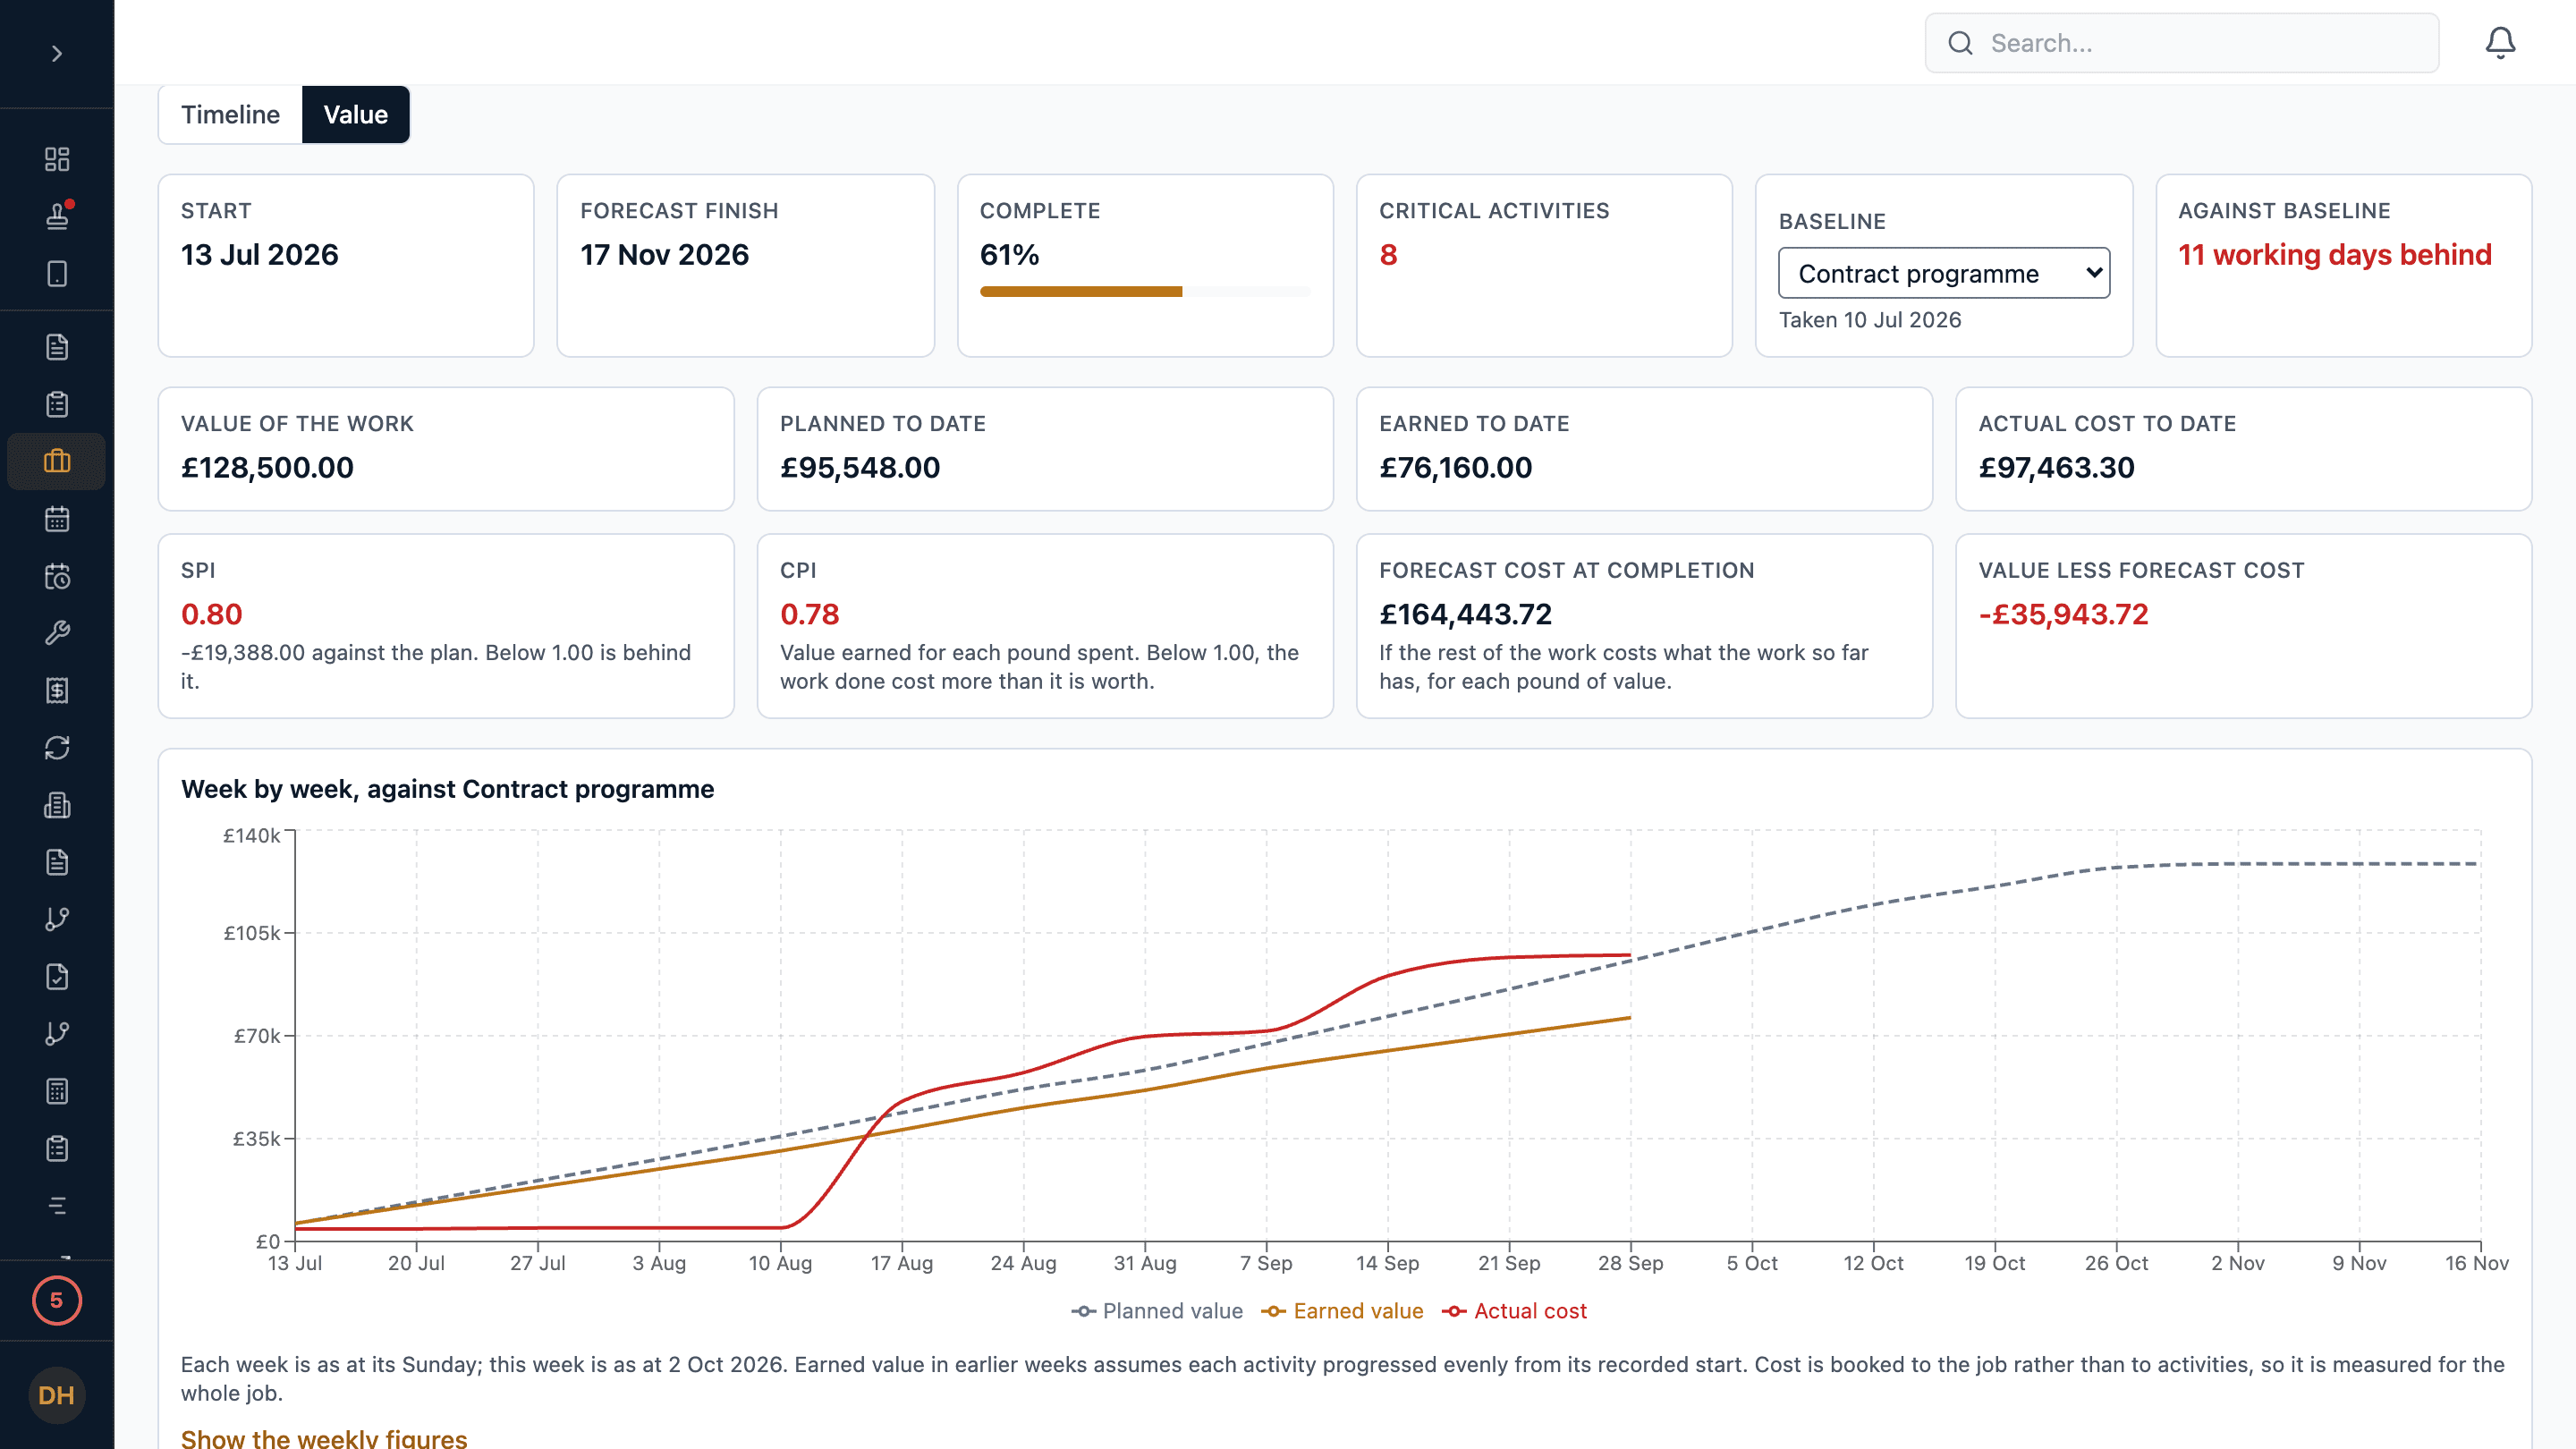The image size is (2576, 1449).
Task: Click the forecast finish date 17 Nov 2026
Action: pos(664,255)
